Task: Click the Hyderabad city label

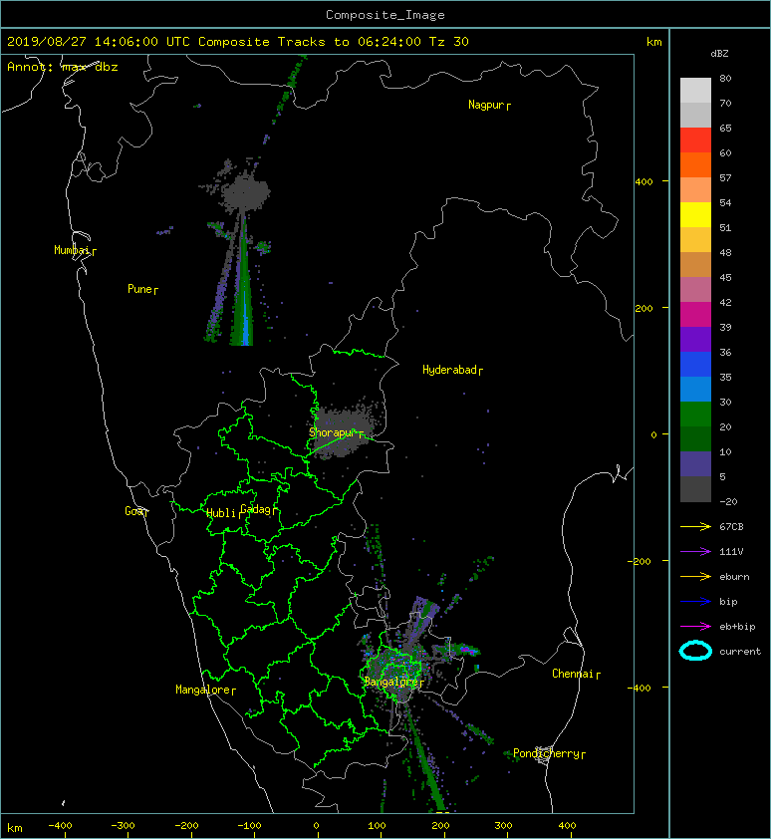Action: pos(449,370)
